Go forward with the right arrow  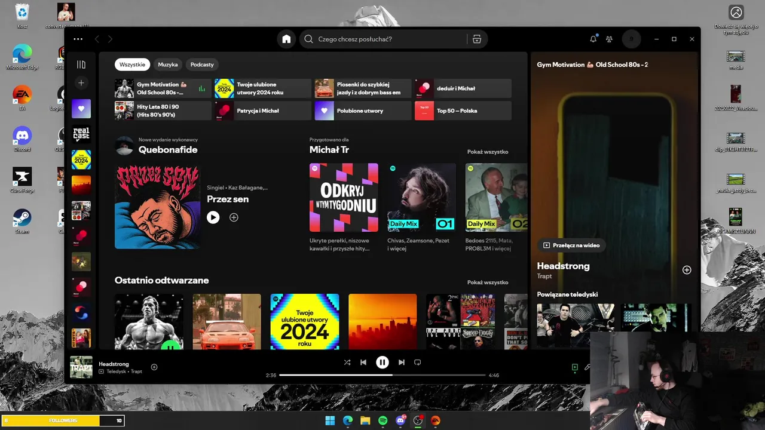pos(110,39)
